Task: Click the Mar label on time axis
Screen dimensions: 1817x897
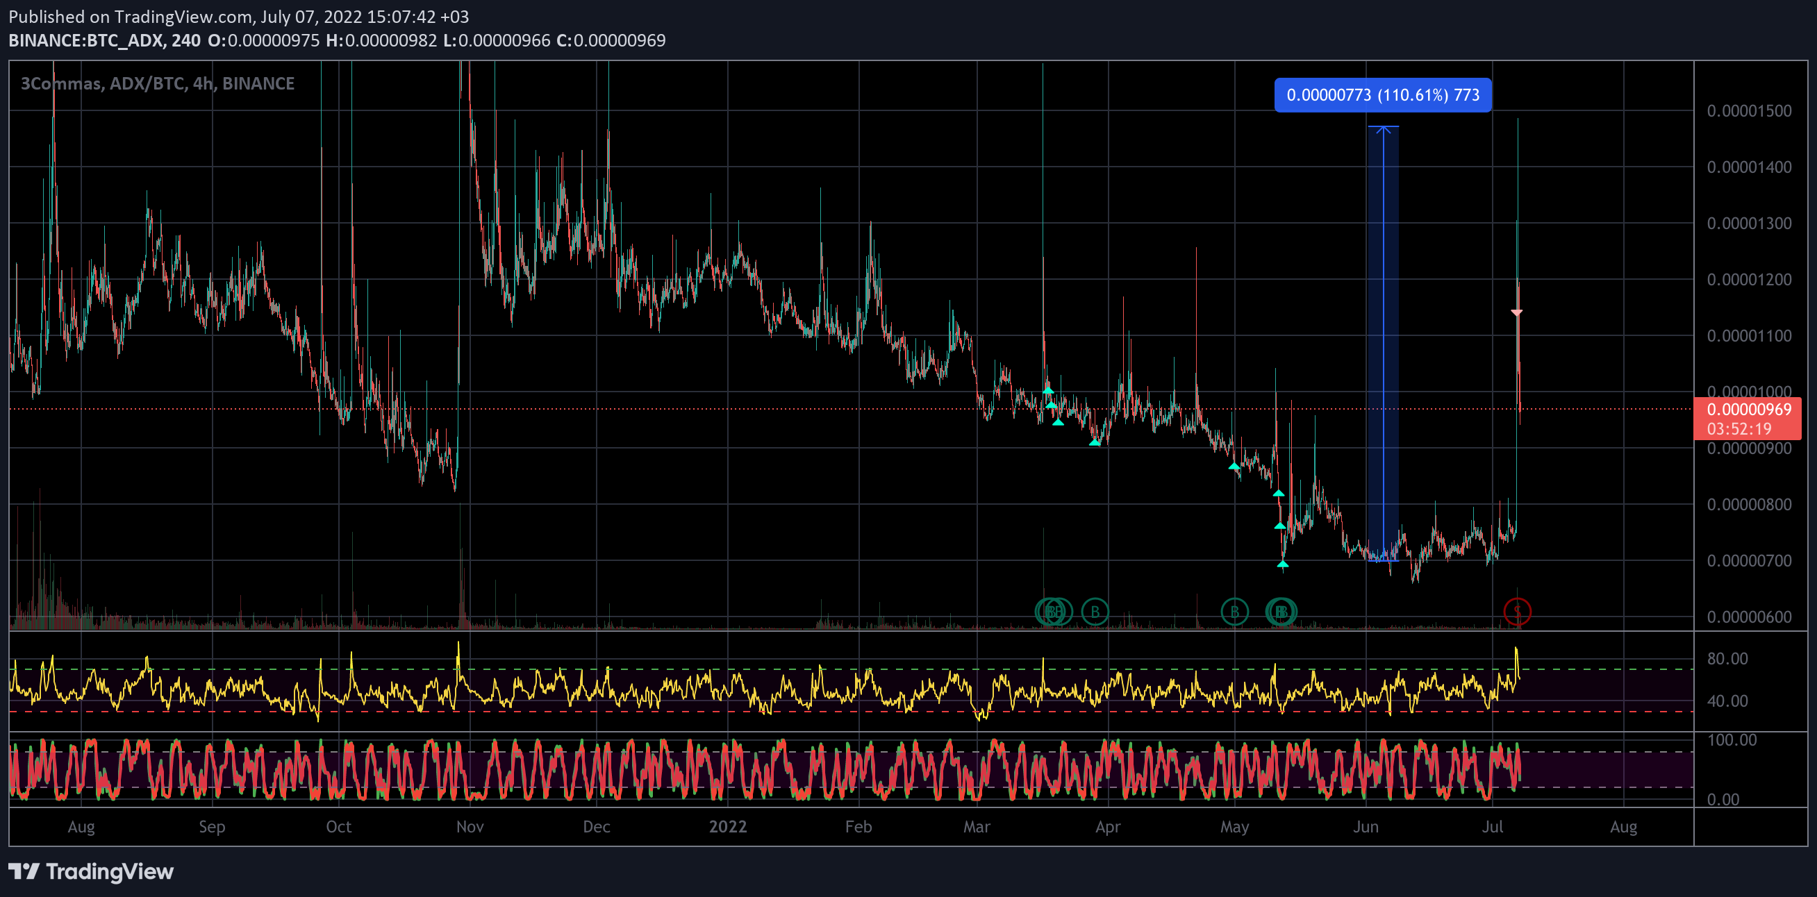Action: [977, 826]
